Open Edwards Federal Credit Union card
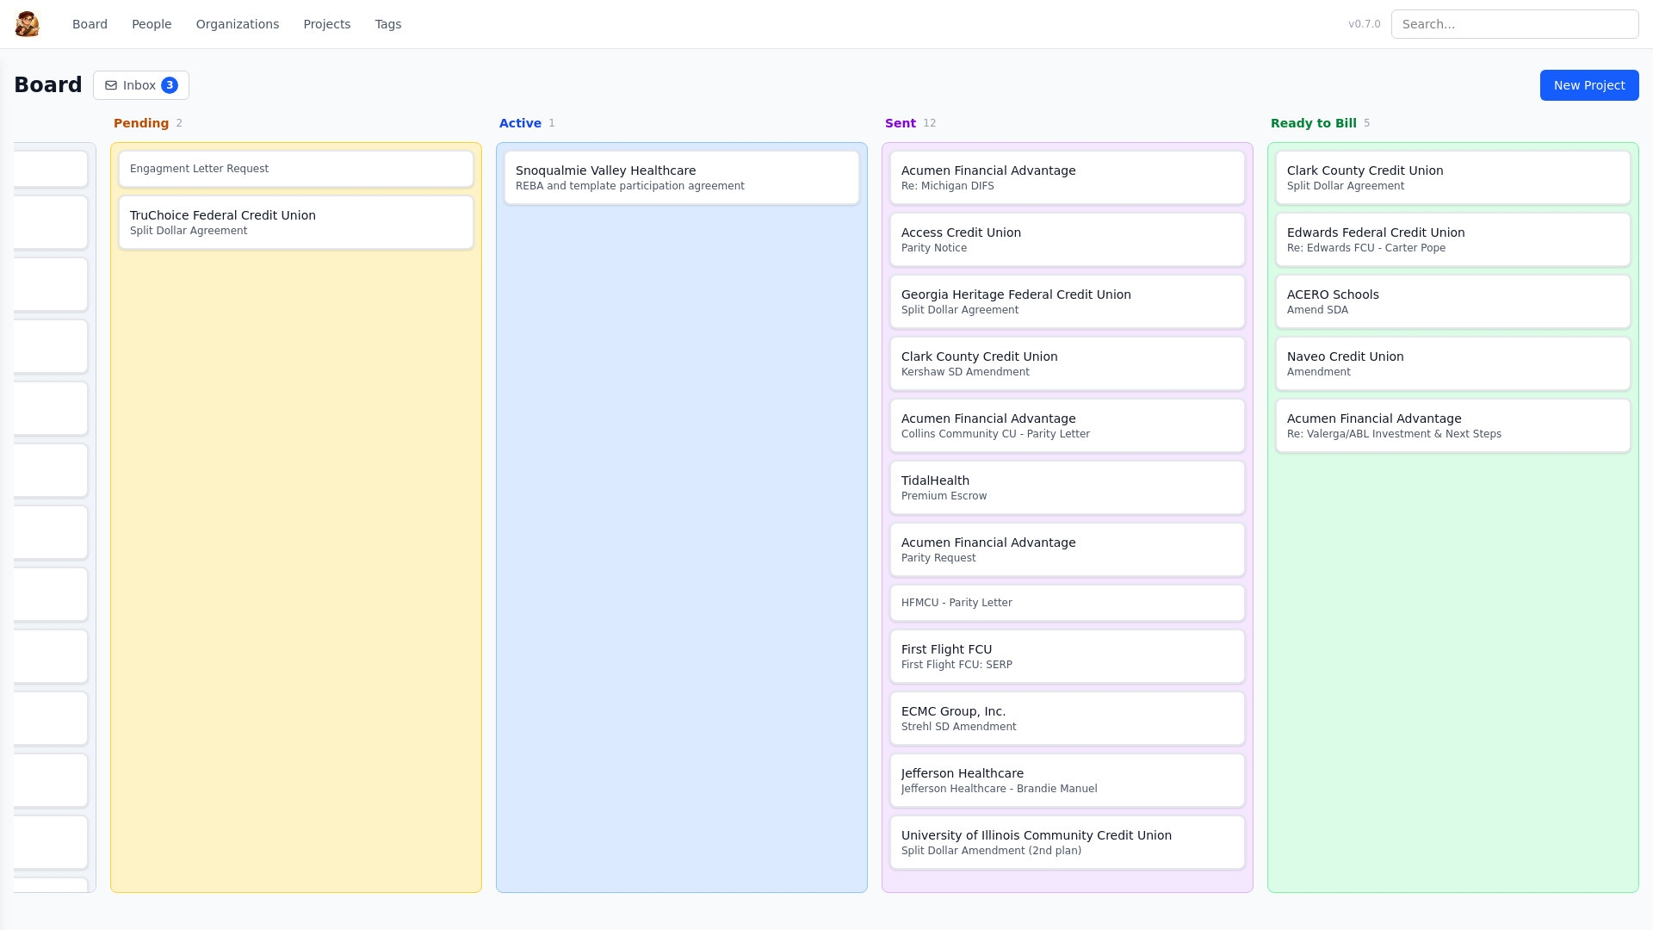 (x=1453, y=239)
